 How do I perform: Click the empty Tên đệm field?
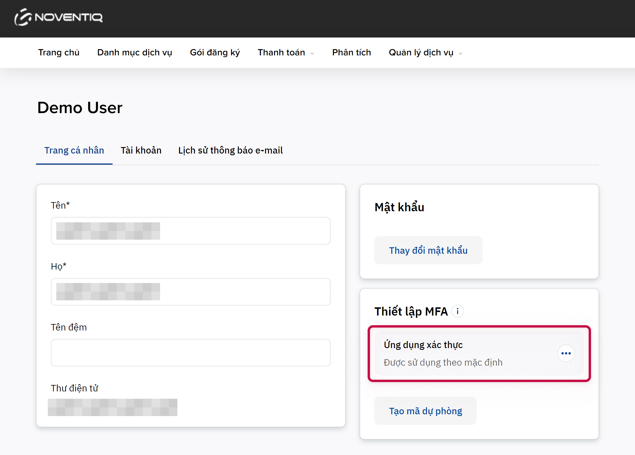pos(191,353)
